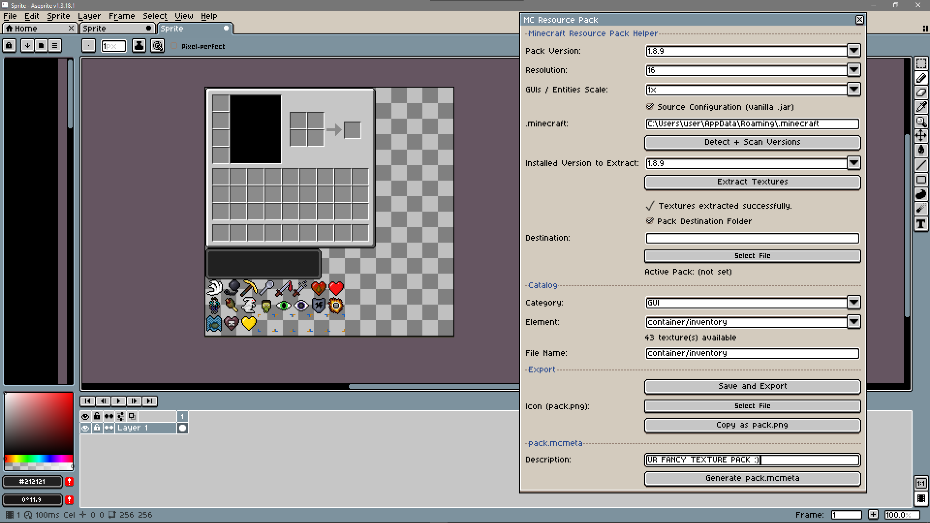Toggle Pack Destination Folder checkbox
Image resolution: width=930 pixels, height=523 pixels.
click(650, 221)
